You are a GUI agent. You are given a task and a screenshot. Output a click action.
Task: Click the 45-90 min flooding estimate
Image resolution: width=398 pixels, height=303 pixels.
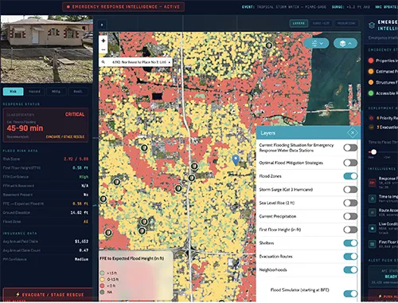(x=25, y=128)
